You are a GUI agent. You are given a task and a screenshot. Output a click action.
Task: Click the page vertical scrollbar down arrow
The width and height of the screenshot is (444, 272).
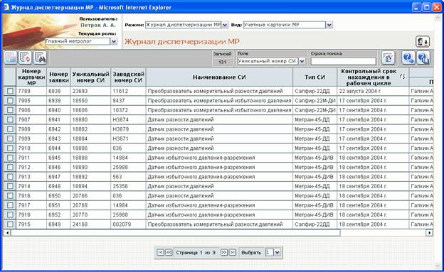438,266
